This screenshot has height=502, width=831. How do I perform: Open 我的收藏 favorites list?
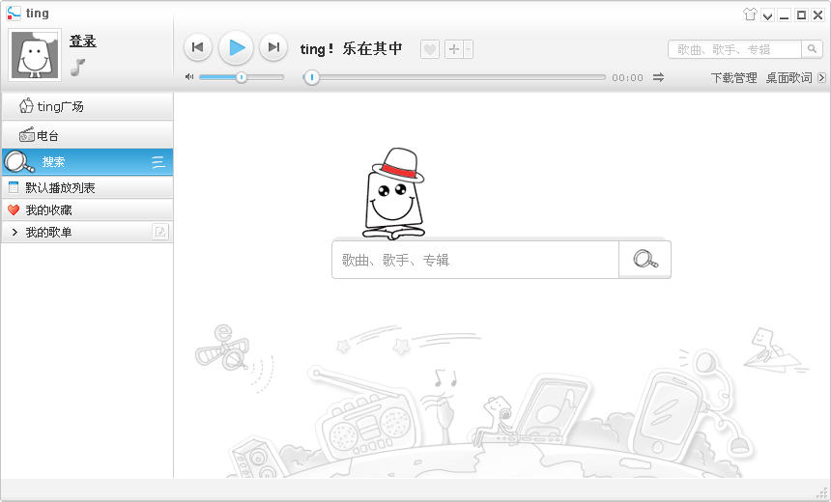87,210
